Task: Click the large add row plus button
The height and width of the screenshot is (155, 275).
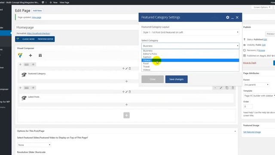Action: pos(126,115)
